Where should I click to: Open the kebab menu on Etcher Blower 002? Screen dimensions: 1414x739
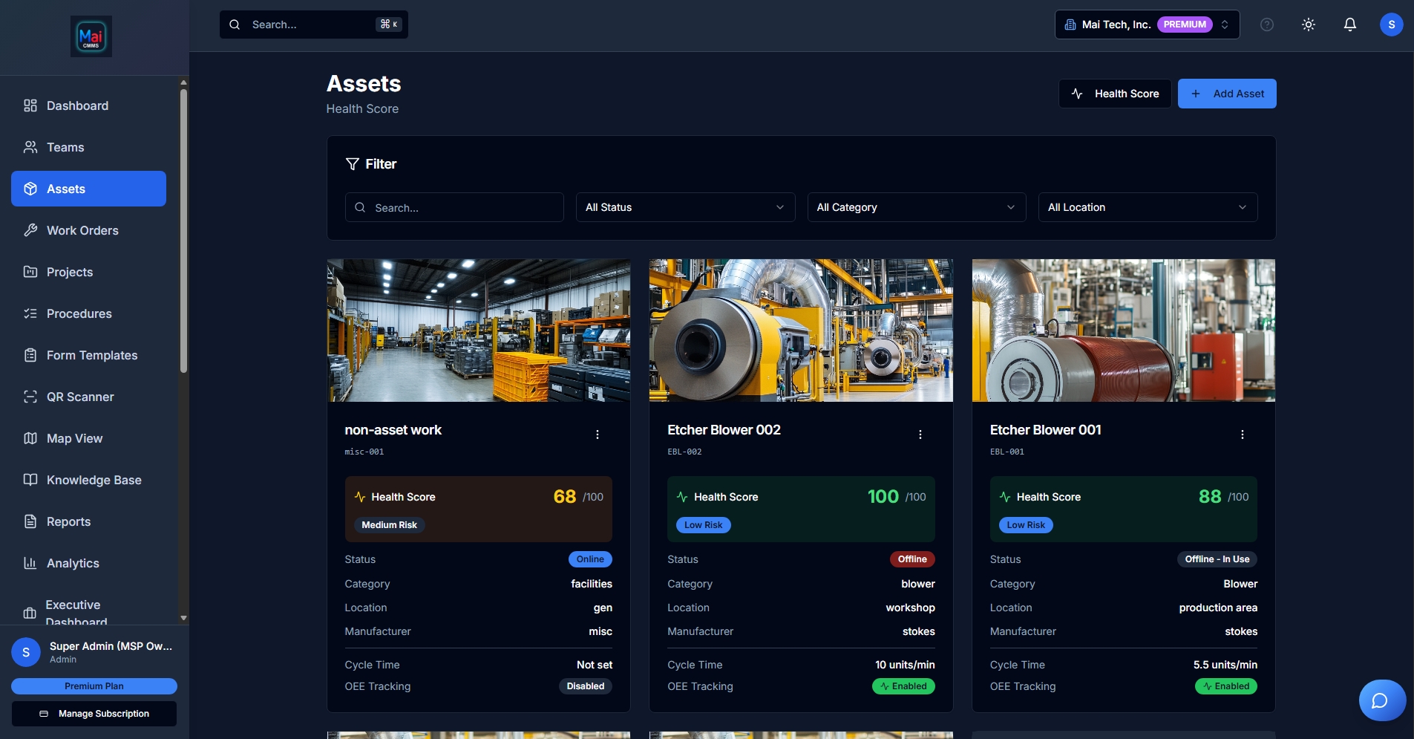point(920,434)
